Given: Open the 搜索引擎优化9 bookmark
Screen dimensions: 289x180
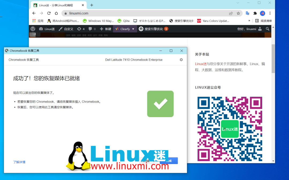Looking at the screenshot, I should pos(181,21).
